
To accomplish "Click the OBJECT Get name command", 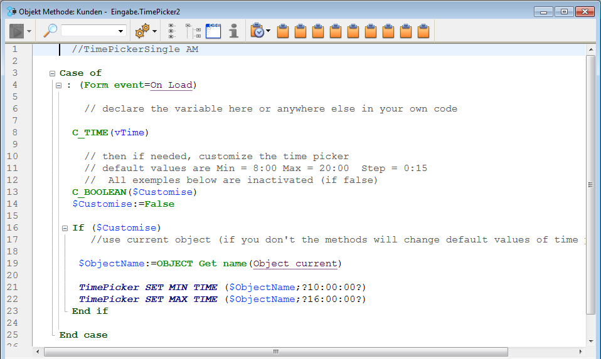I will (201, 263).
